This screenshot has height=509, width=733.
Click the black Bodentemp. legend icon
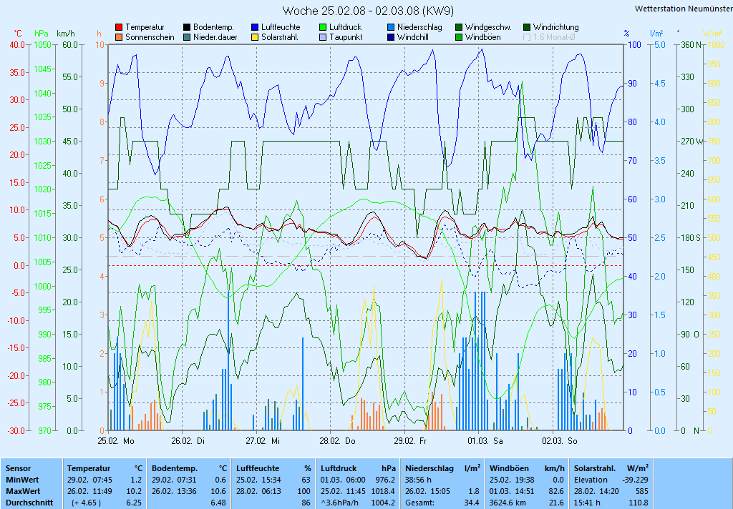tap(187, 27)
